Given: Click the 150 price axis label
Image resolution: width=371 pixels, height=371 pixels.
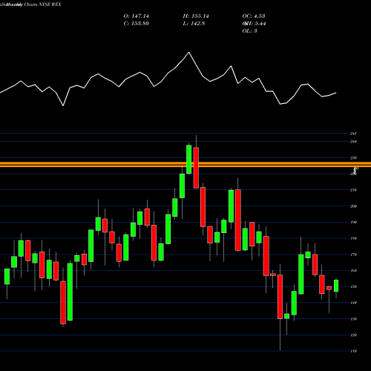Looking at the screenshot, I should click(x=353, y=286).
